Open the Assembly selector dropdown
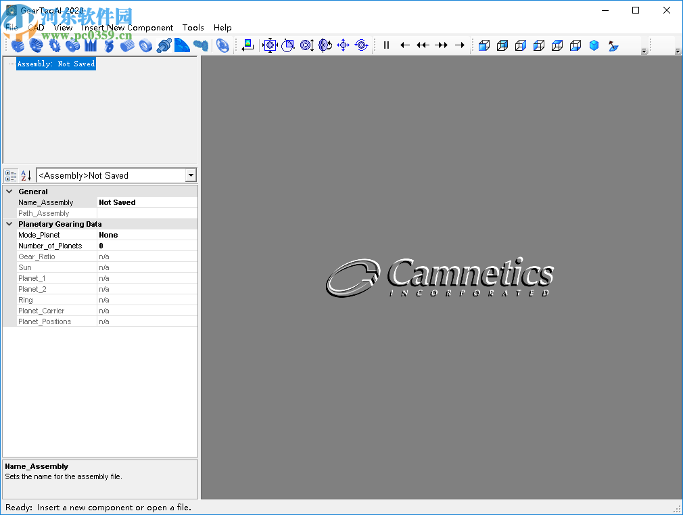Viewport: 683px width, 515px height. [x=190, y=175]
